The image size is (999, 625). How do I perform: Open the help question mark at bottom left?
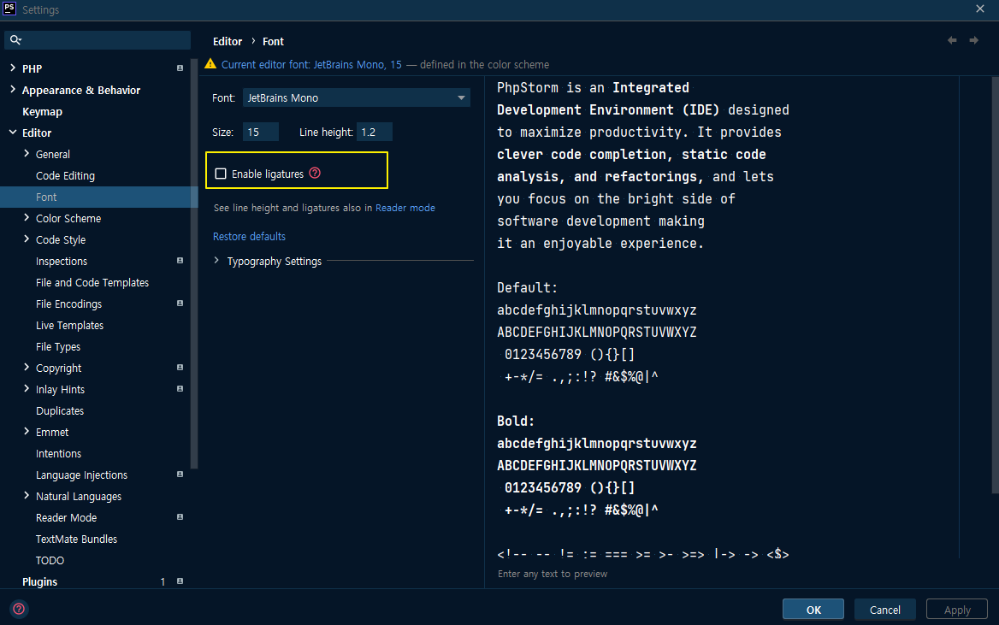click(19, 609)
